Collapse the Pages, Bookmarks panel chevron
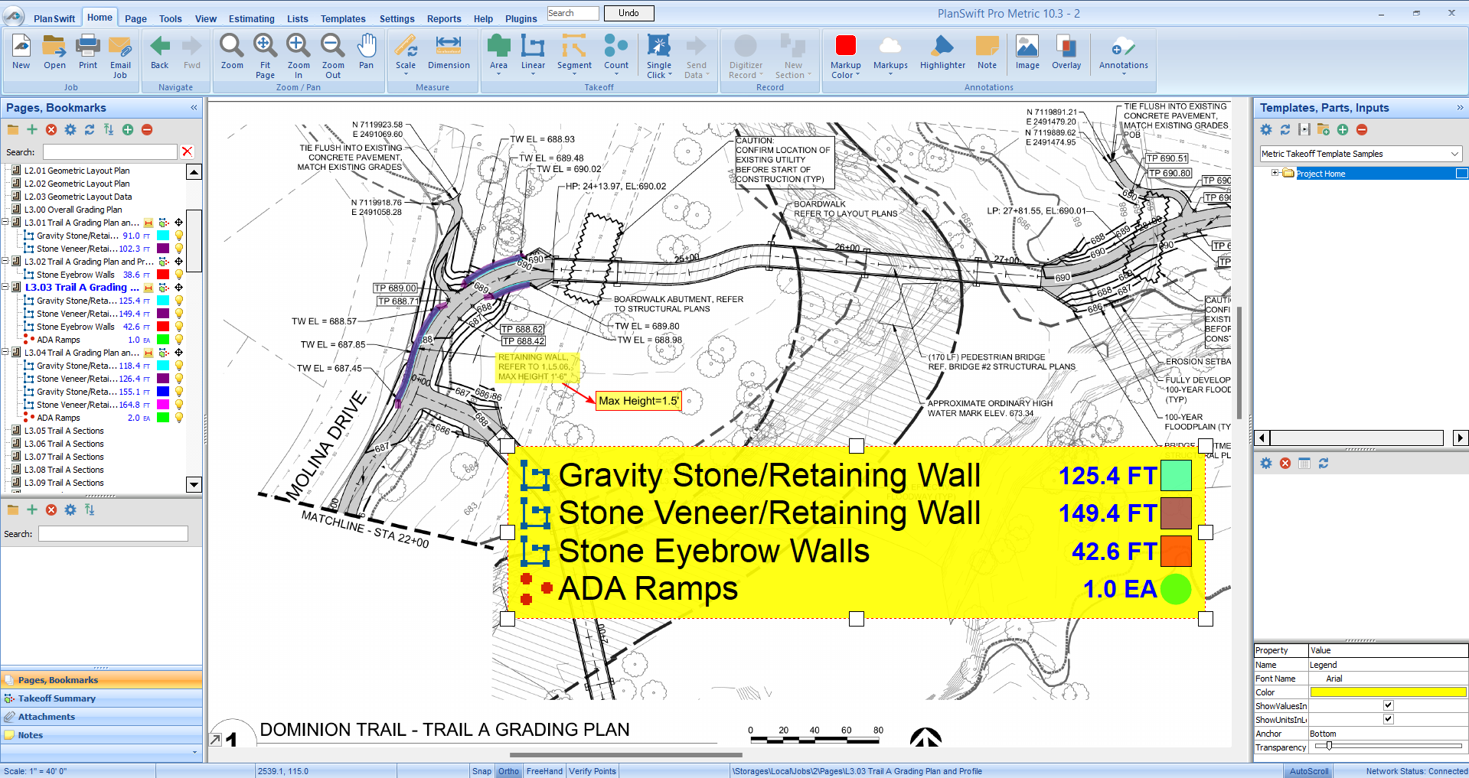 tap(194, 108)
